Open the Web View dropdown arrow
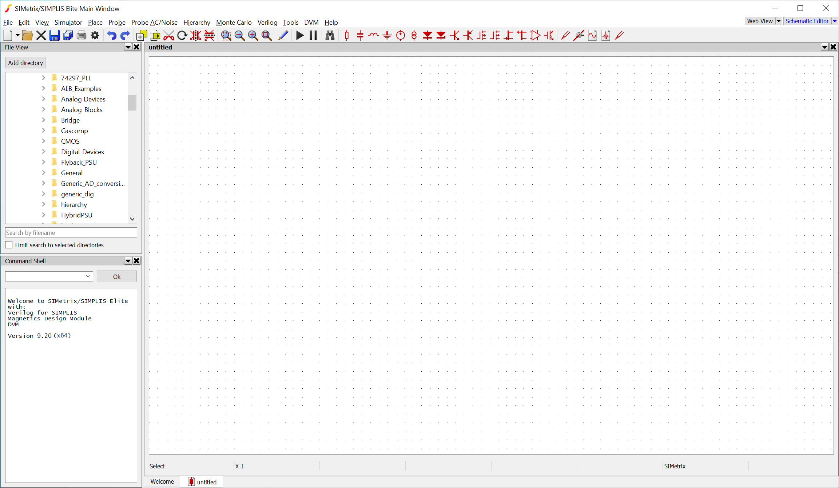Viewport: 839px width, 488px height. 779,21
